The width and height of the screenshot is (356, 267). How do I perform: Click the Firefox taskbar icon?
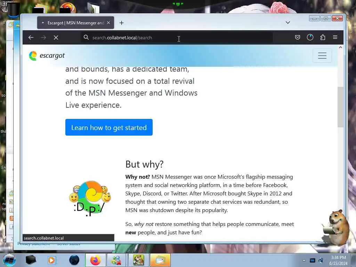click(x=95, y=260)
